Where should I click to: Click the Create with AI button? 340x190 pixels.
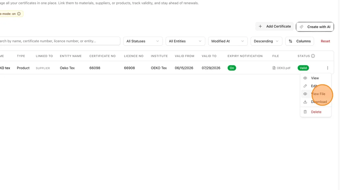(x=315, y=27)
